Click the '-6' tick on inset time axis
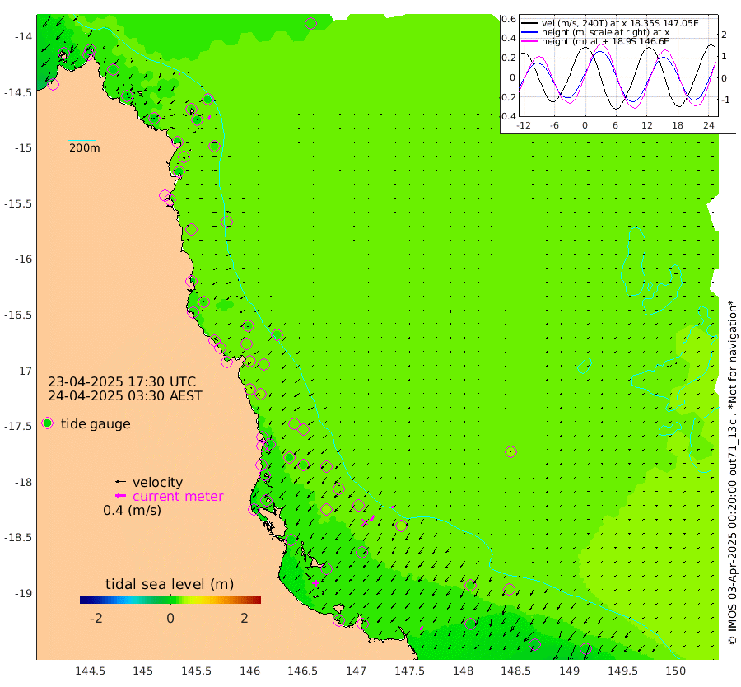 coord(554,125)
